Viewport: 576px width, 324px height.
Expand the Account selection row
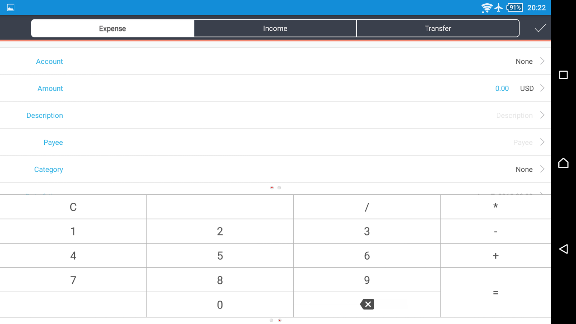click(542, 61)
